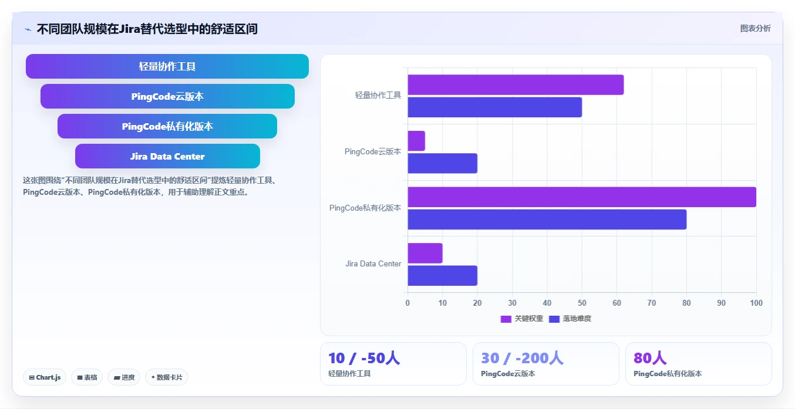The height and width of the screenshot is (409, 795).
Task: Click the x-axis tick value 100
Action: tap(756, 303)
